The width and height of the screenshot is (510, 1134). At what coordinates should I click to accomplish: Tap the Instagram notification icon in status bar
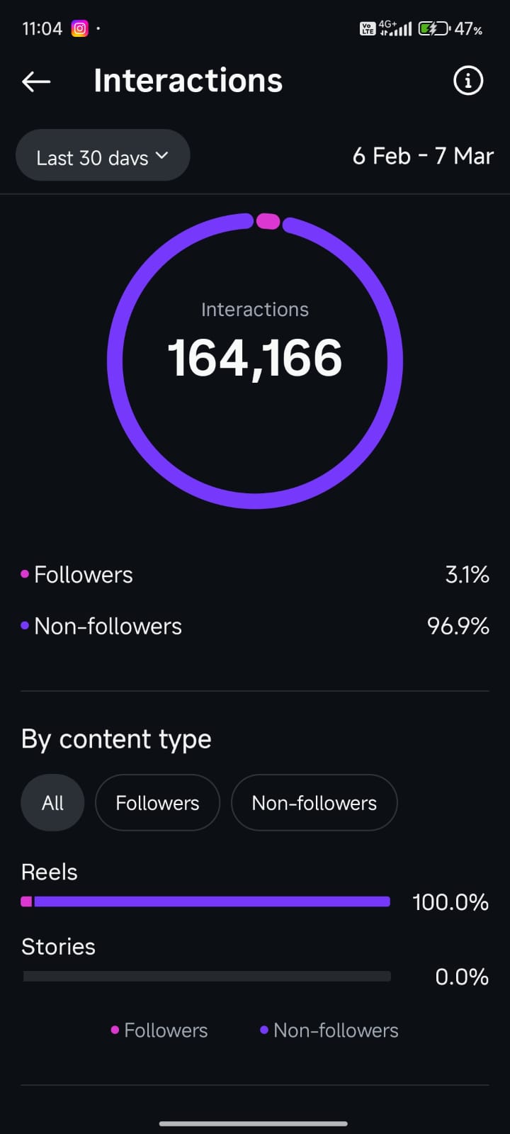(80, 29)
